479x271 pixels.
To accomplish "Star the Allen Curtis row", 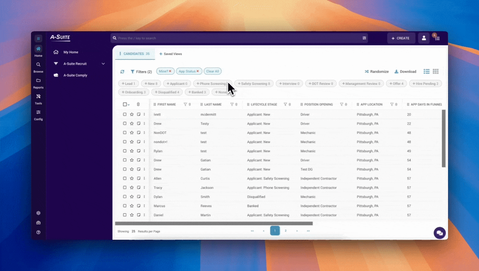I will coord(132,178).
